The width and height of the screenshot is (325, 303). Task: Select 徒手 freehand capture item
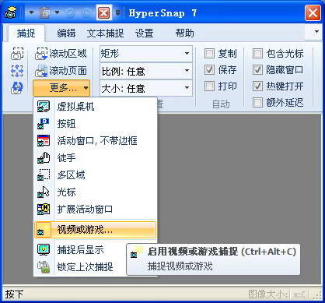coord(96,158)
